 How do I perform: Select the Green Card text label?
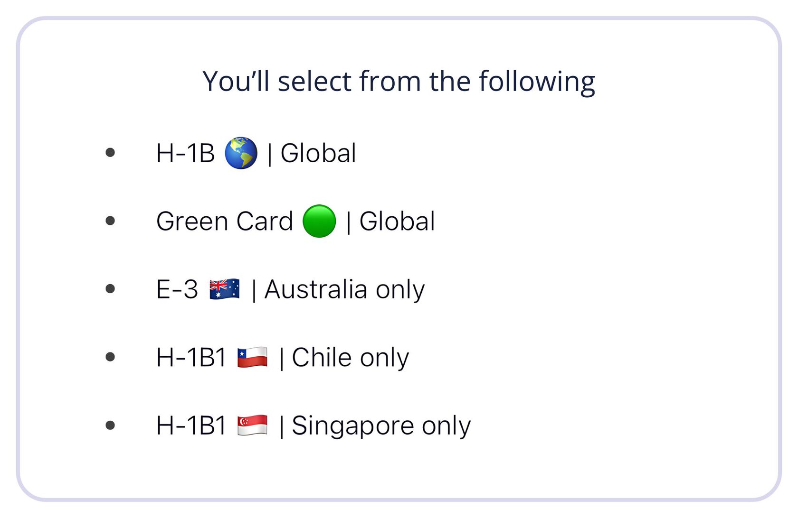point(225,221)
